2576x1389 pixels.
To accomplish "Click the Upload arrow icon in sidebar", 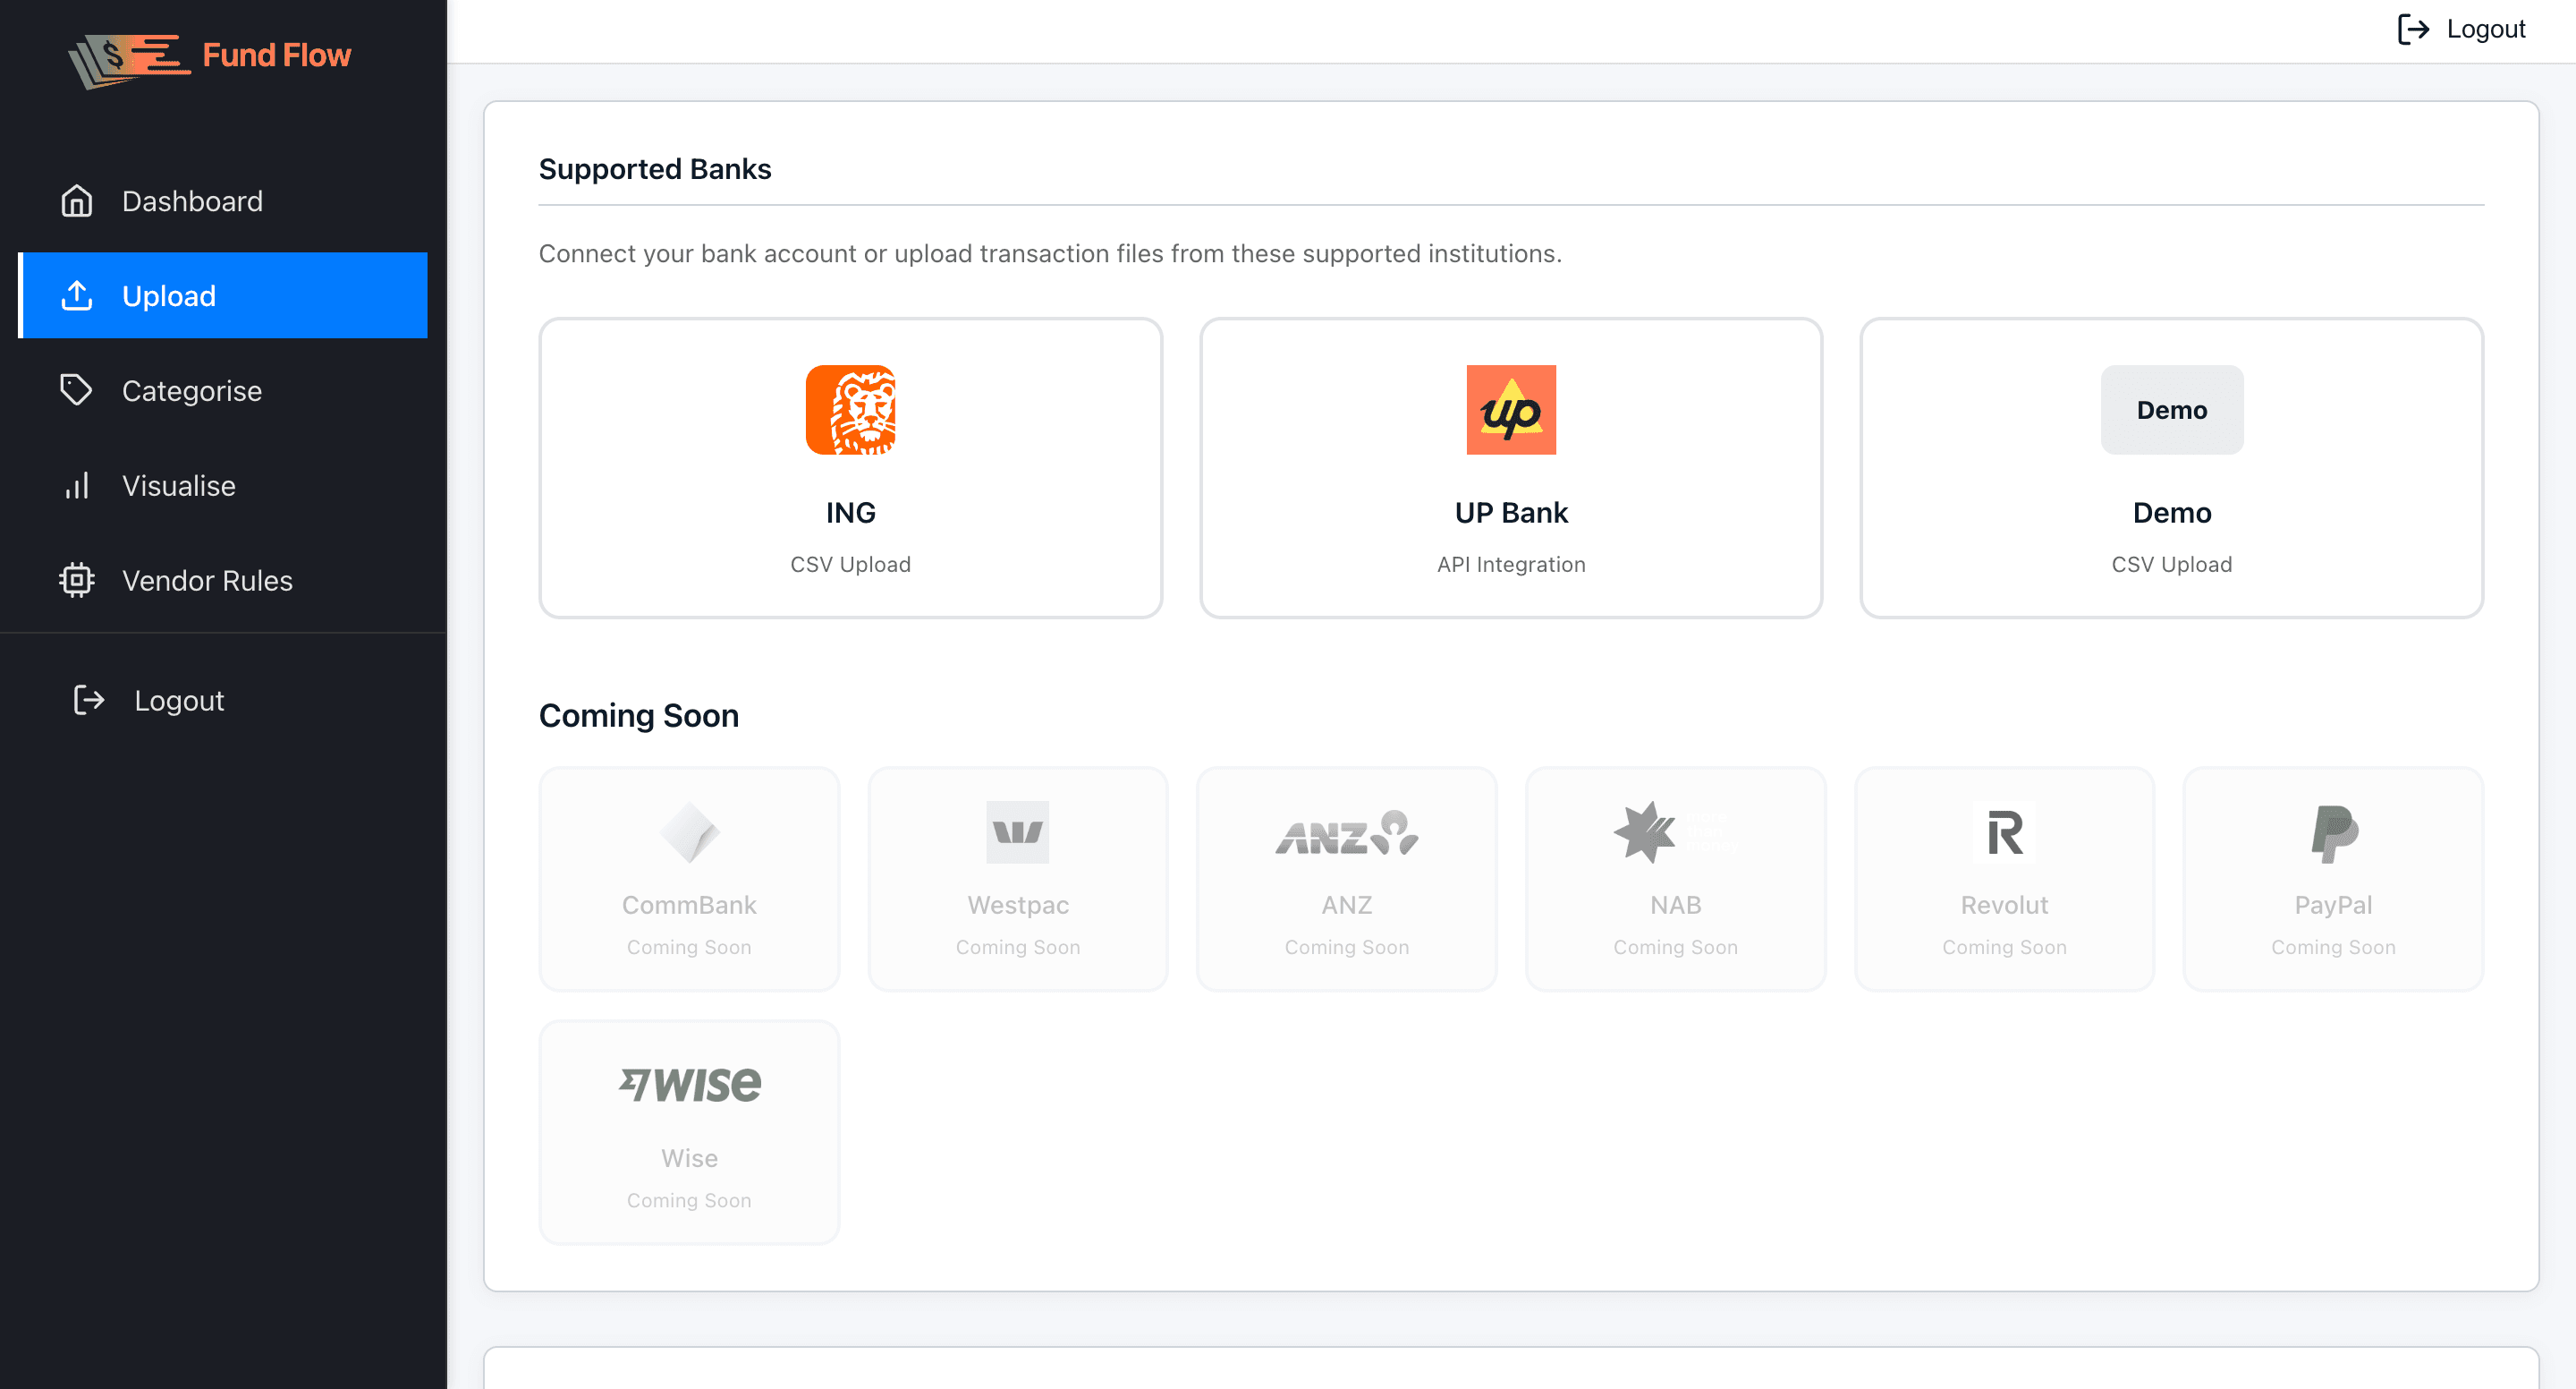I will [x=77, y=295].
